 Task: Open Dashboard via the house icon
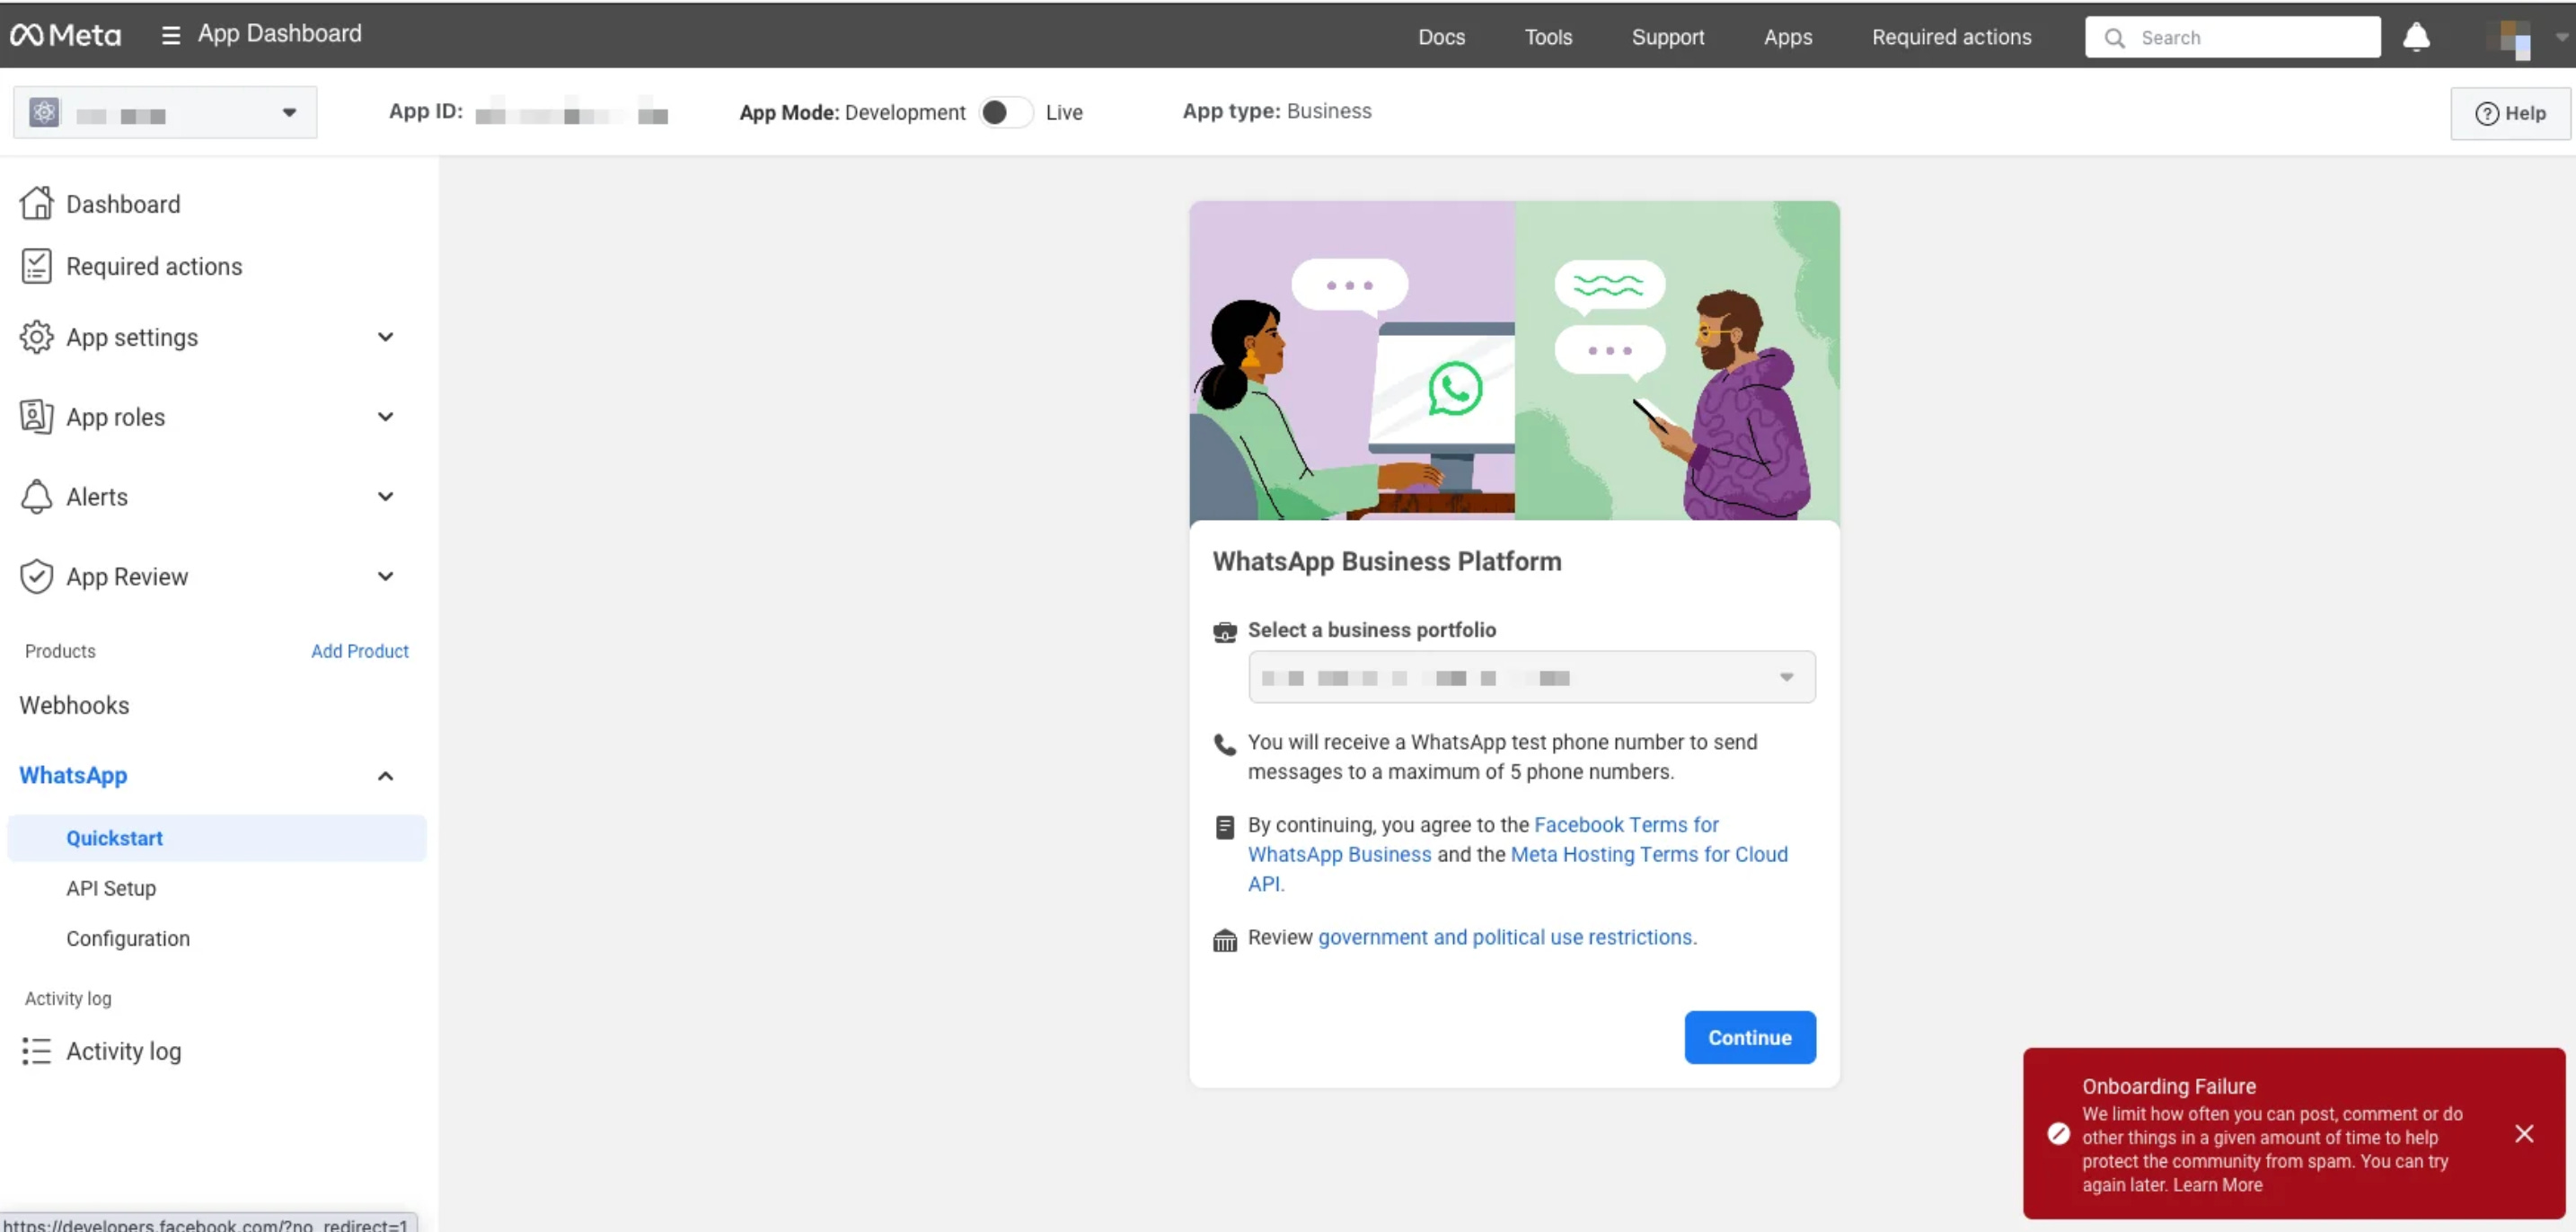[x=36, y=203]
